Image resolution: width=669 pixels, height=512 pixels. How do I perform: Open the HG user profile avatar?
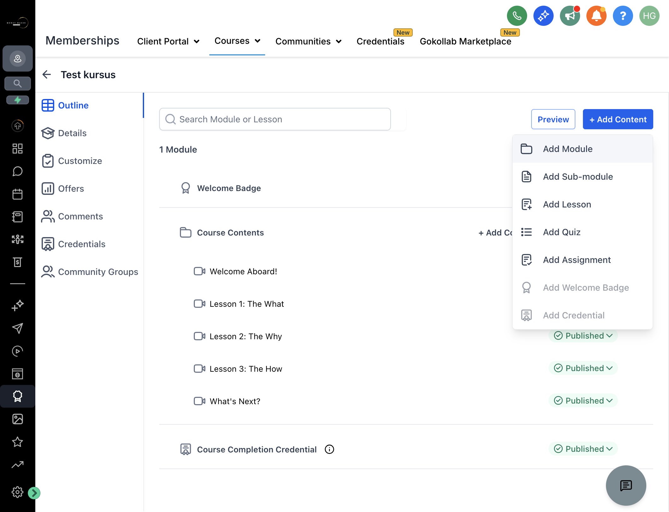coord(649,16)
